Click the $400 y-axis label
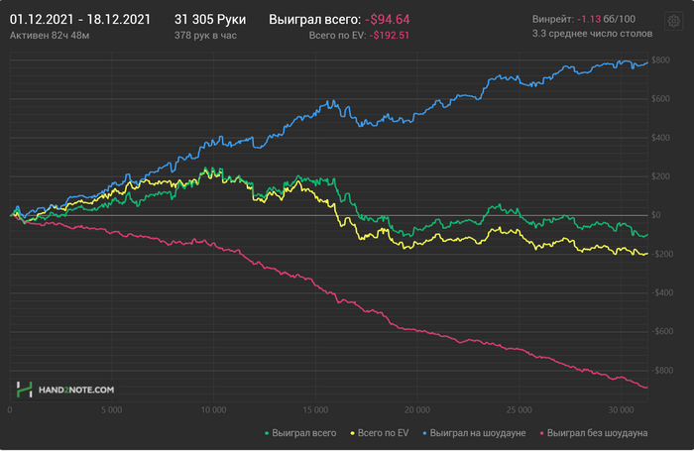This screenshot has width=694, height=451. coord(660,138)
